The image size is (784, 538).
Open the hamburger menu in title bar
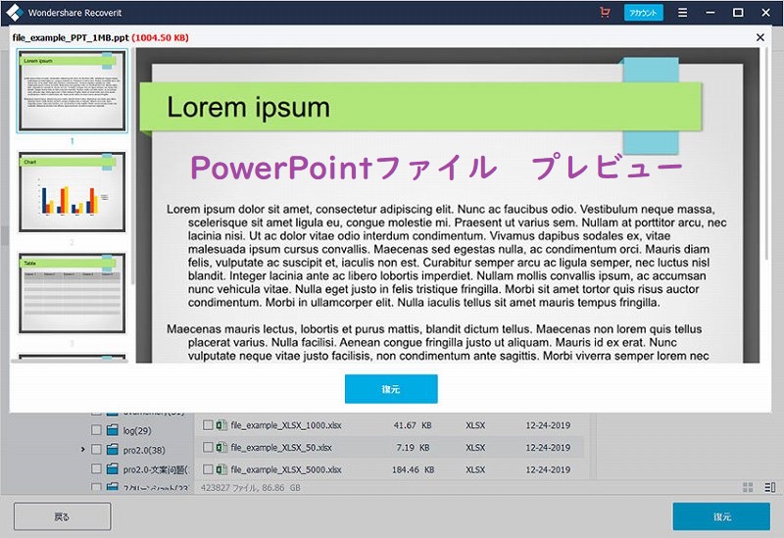682,13
